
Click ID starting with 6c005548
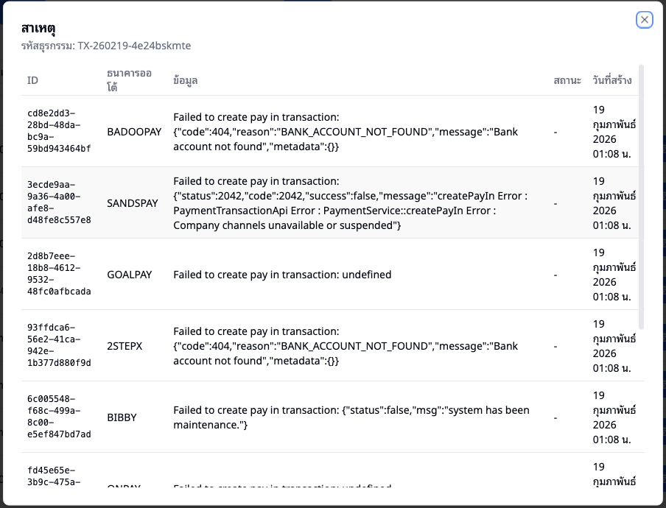[x=59, y=417]
